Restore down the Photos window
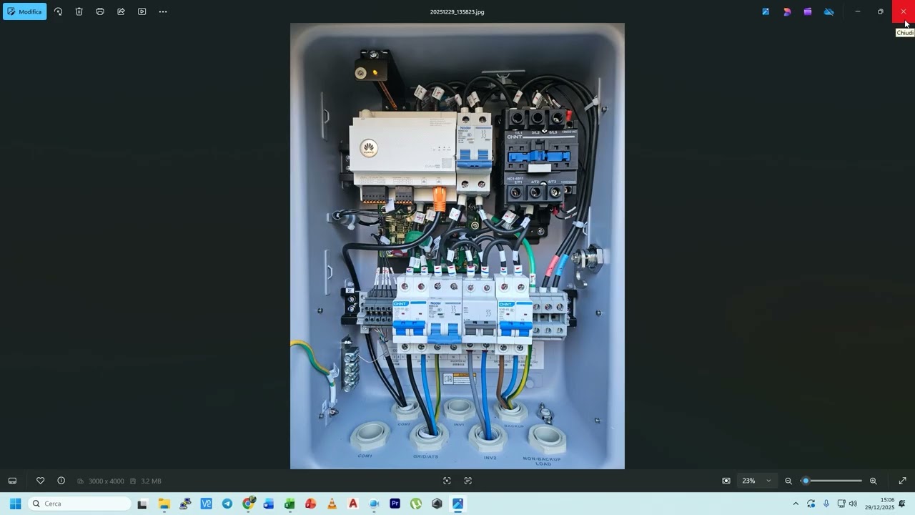 pyautogui.click(x=880, y=11)
